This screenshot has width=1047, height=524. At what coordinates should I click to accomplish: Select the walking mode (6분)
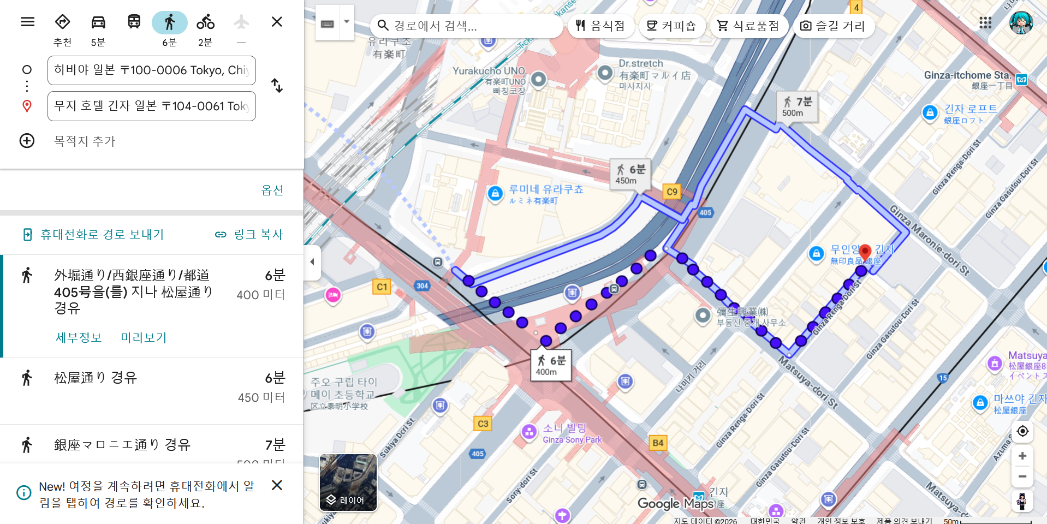pyautogui.click(x=170, y=29)
